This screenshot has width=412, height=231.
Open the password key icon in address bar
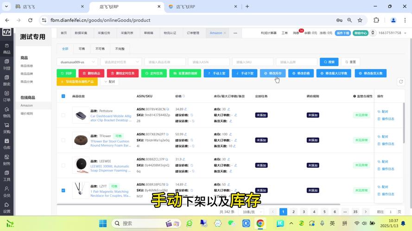pyautogui.click(x=339, y=20)
